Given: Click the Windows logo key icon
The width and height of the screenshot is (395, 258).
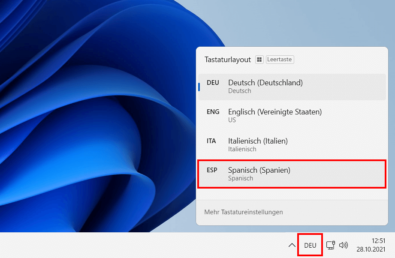Looking at the screenshot, I should [x=259, y=60].
